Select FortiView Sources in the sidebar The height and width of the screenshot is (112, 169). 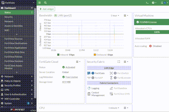13,39
